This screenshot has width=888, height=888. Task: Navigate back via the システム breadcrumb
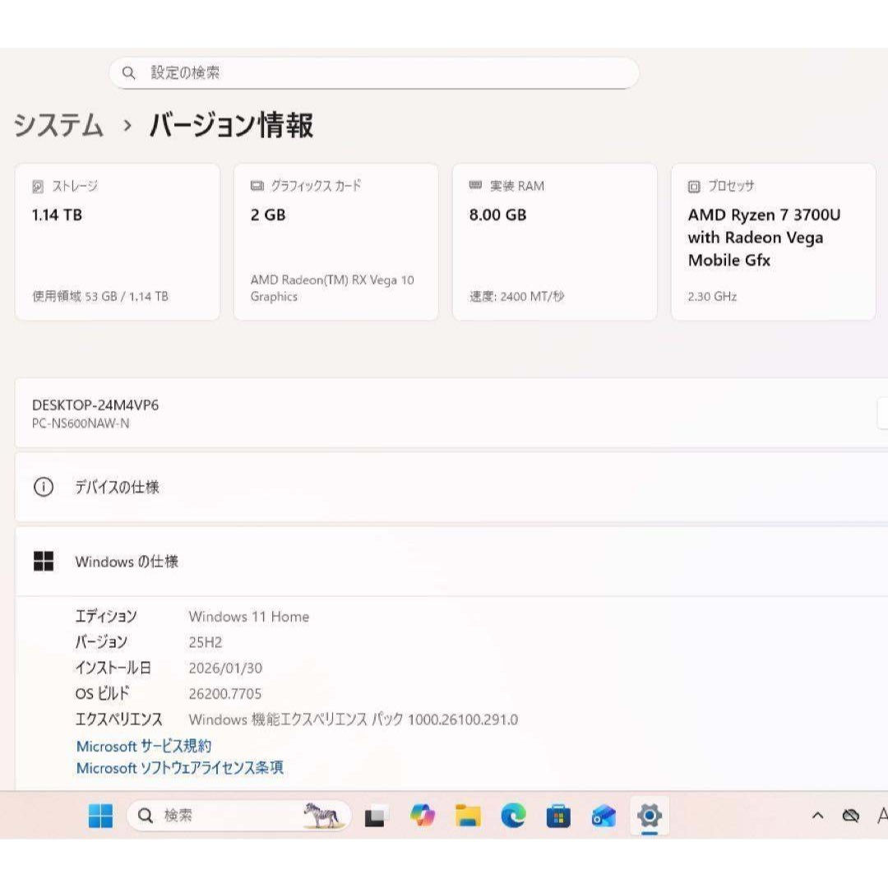pos(58,126)
